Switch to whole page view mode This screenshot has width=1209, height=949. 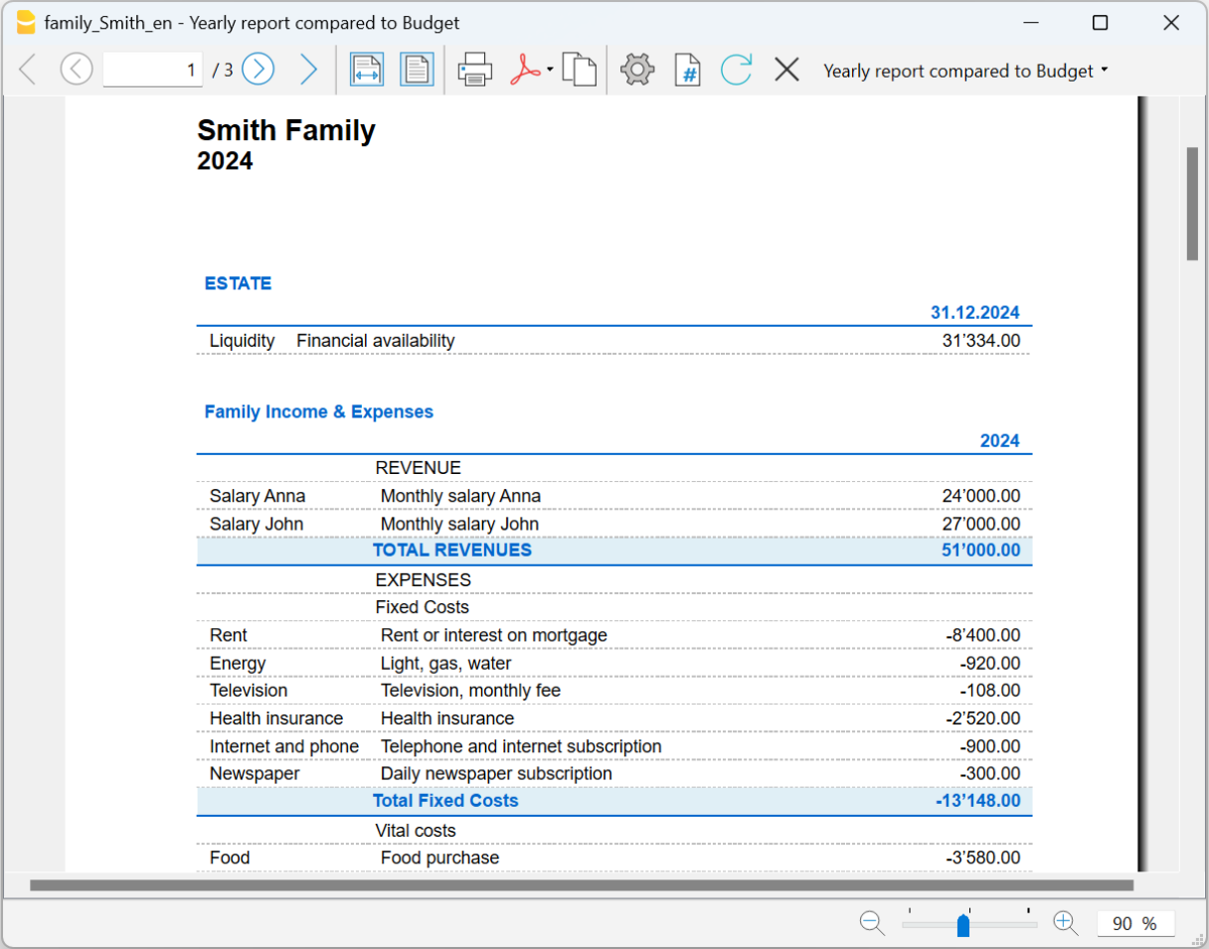[417, 70]
